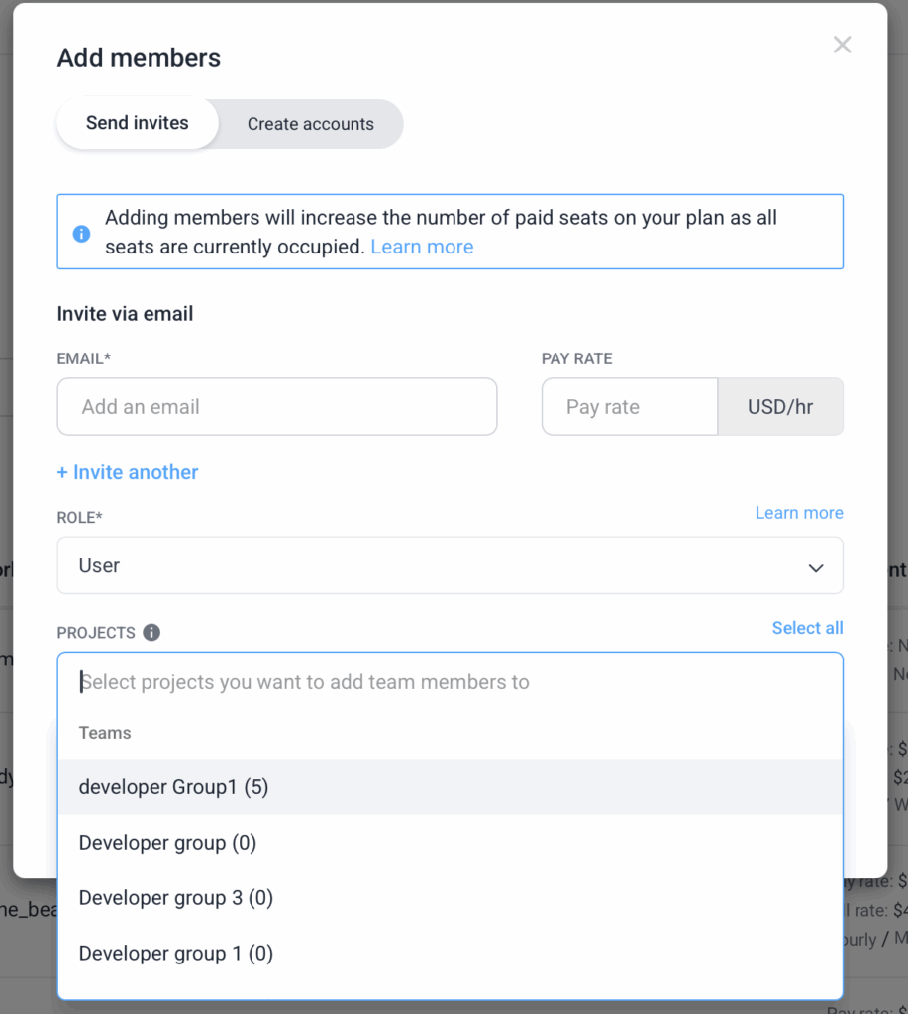This screenshot has height=1014, width=908.
Task: Click into the Add an email field
Action: pyautogui.click(x=277, y=407)
